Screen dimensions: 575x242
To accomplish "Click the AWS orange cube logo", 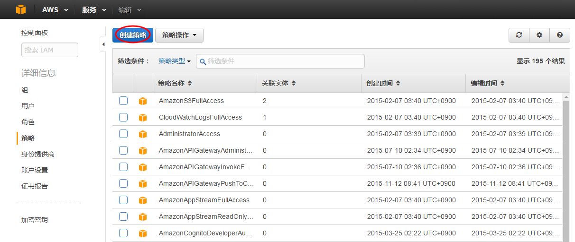I will pos(20,9).
